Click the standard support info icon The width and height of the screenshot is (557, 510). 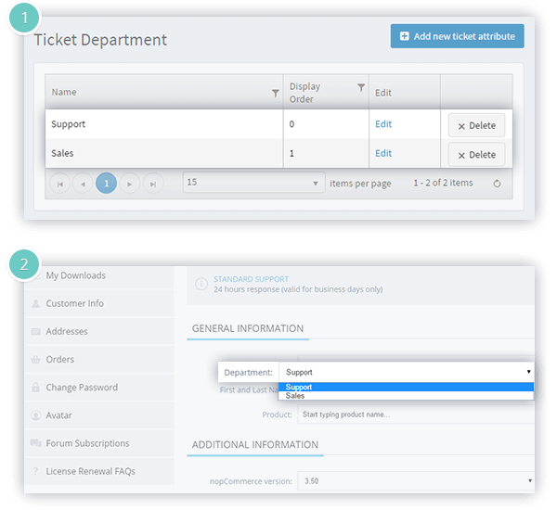pyautogui.click(x=201, y=284)
